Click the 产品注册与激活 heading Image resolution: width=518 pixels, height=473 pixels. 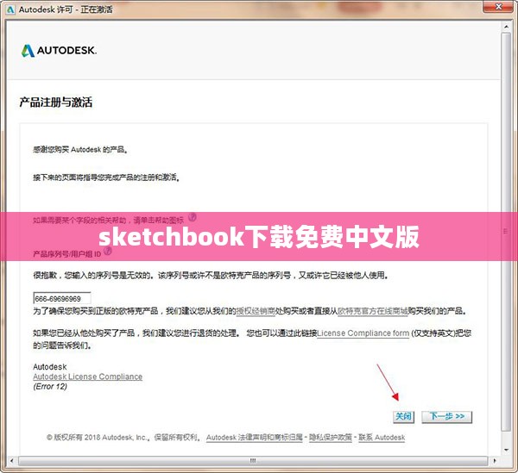click(x=56, y=103)
